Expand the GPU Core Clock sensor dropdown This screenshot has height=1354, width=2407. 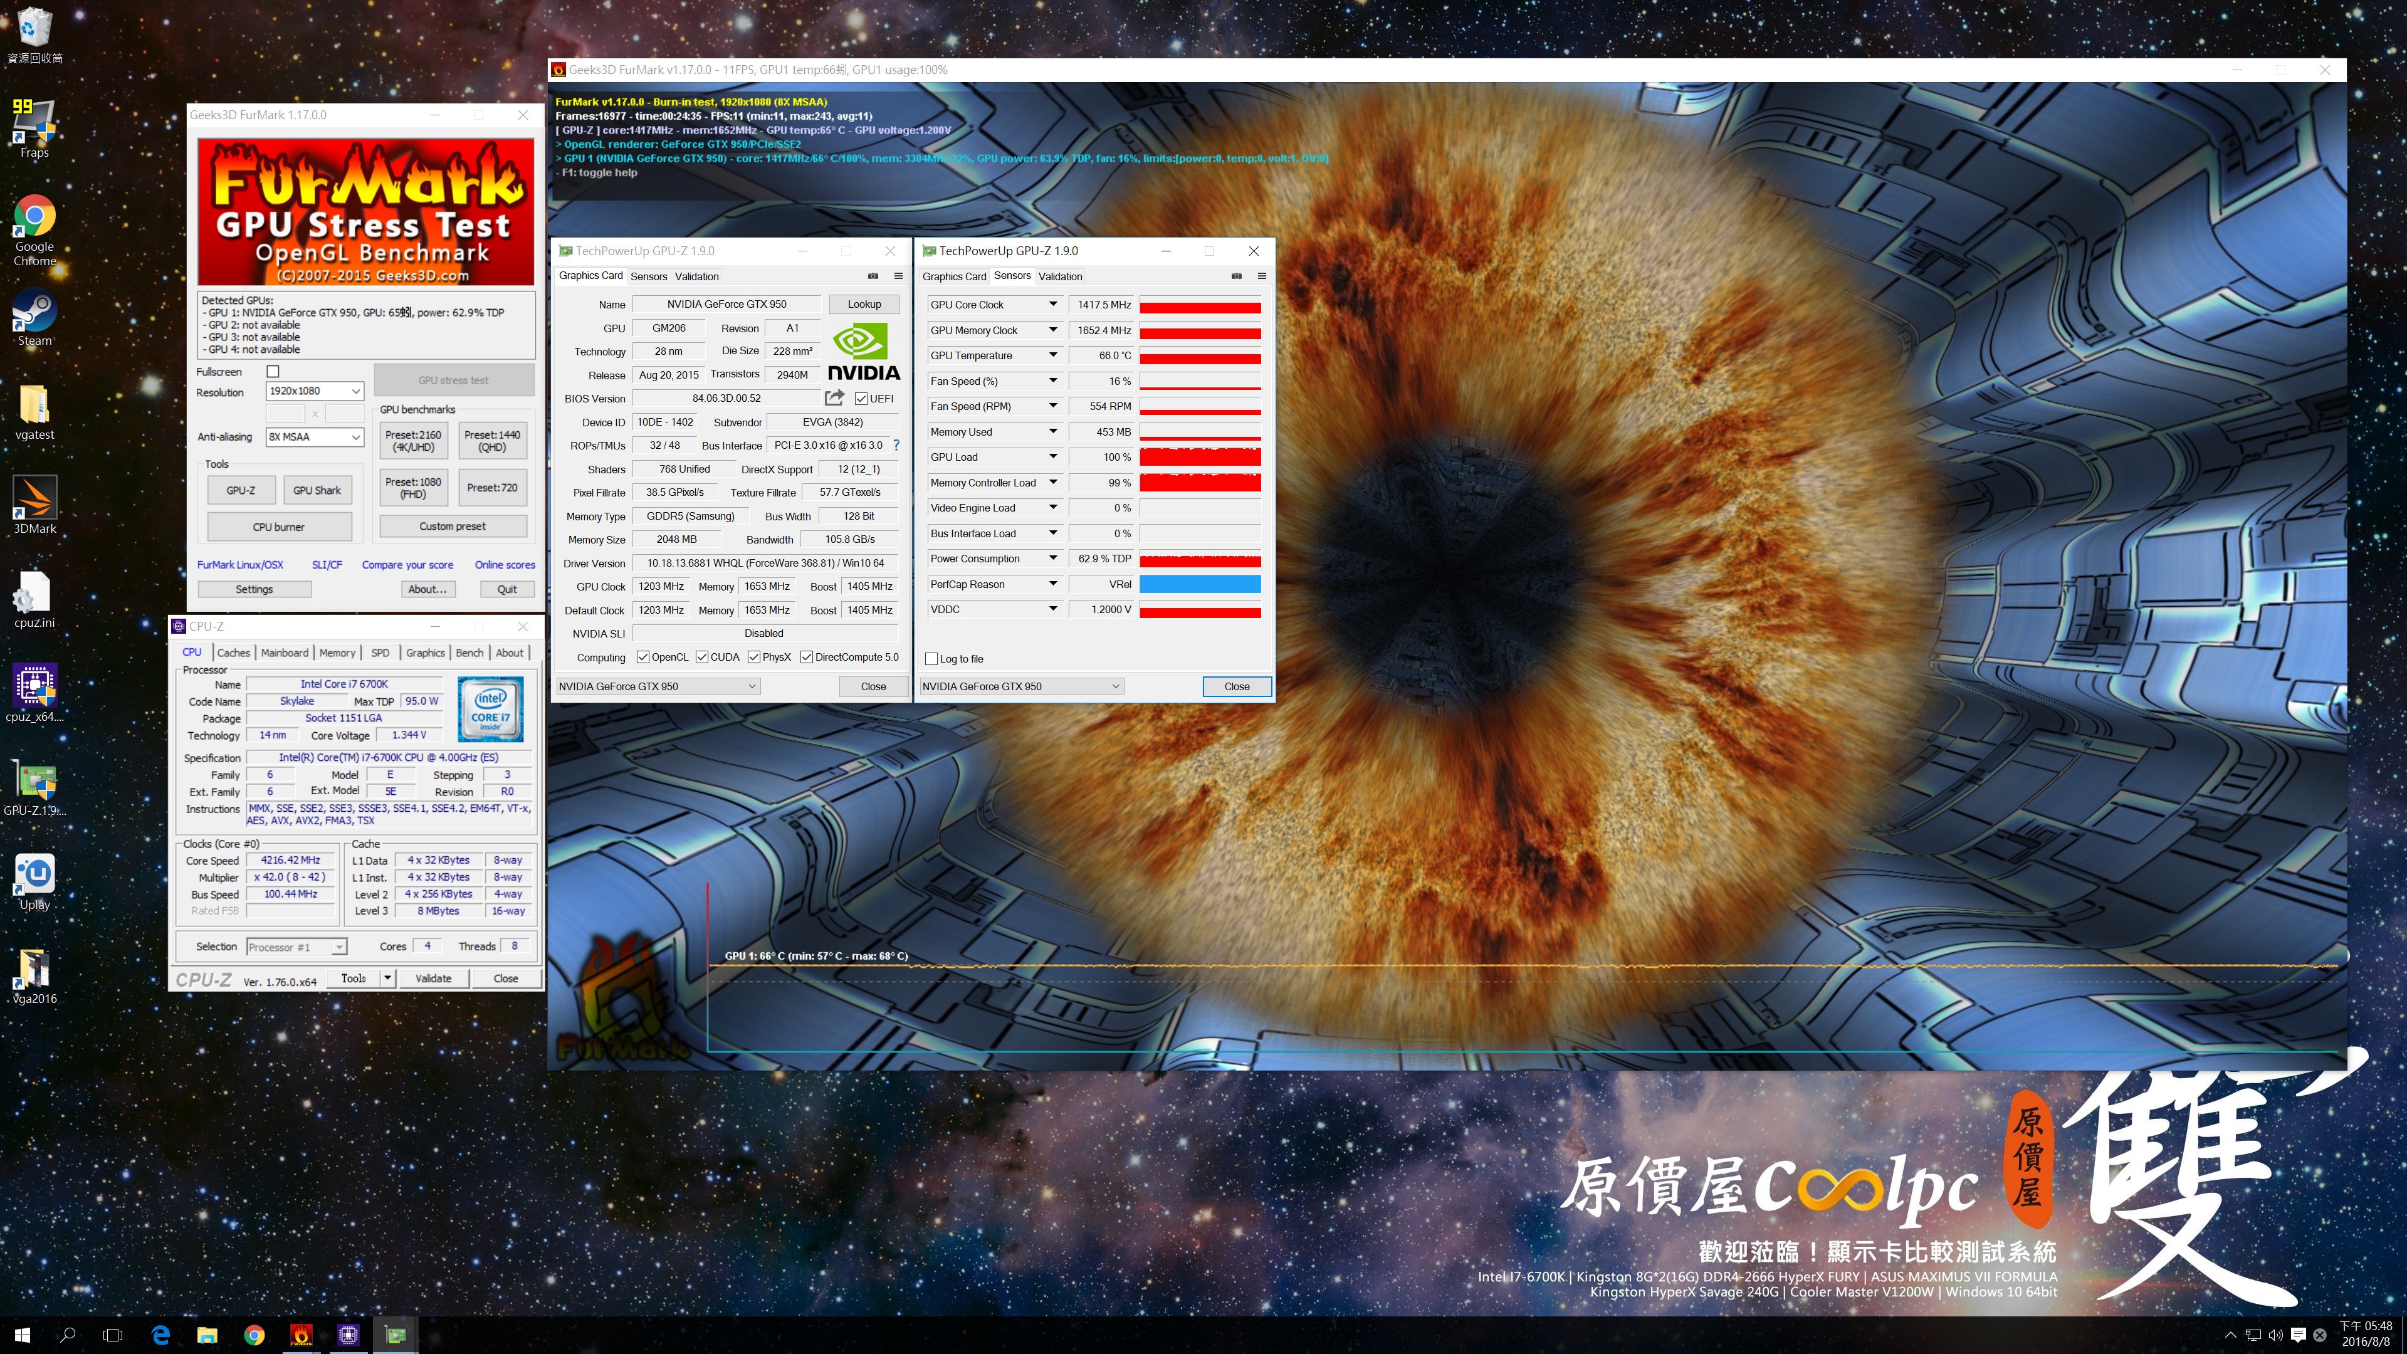coord(1052,305)
